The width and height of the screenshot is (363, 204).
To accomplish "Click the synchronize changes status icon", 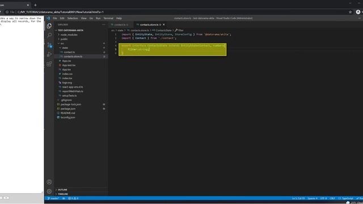I will (64, 198).
